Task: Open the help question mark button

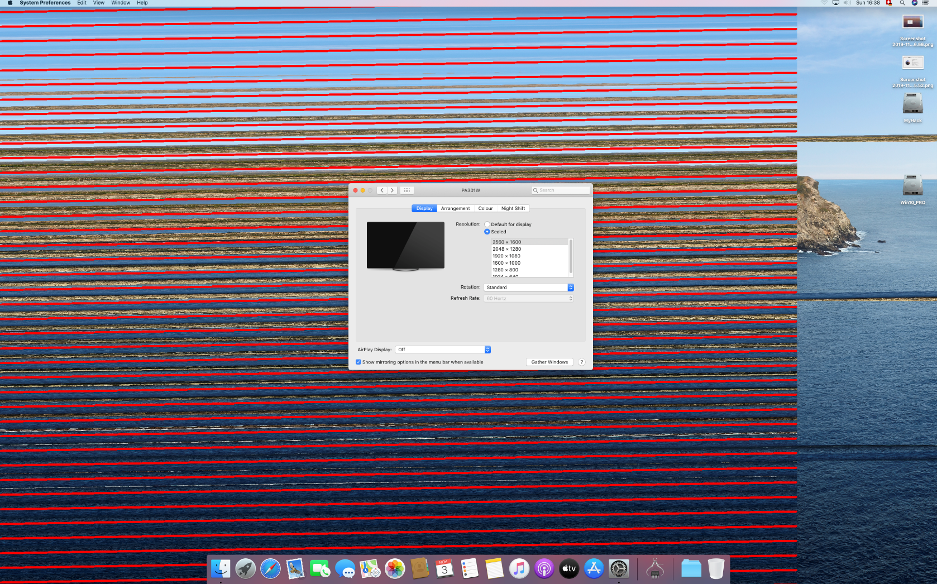Action: [x=581, y=362]
